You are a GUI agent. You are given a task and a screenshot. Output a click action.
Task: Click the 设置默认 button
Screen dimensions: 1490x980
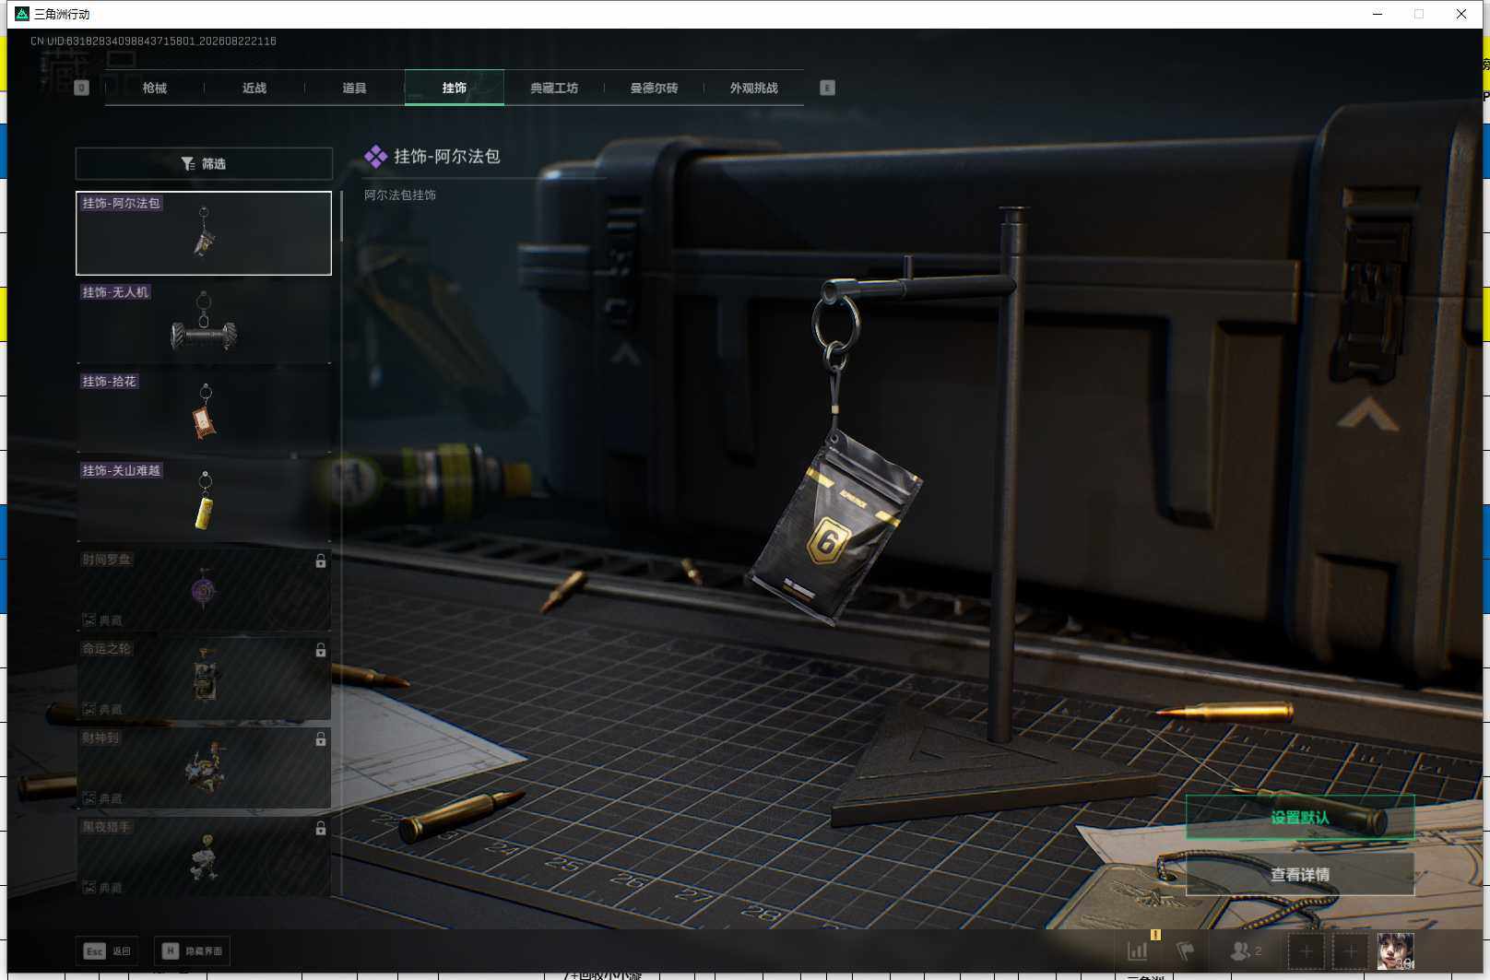pos(1300,818)
